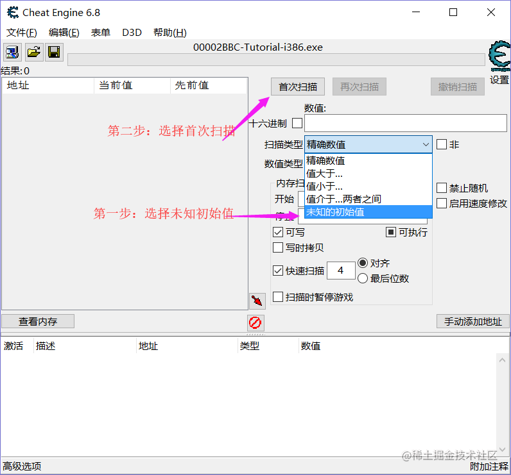Open the 编辑(E) menu
Screen dimensions: 511x475
(64, 33)
